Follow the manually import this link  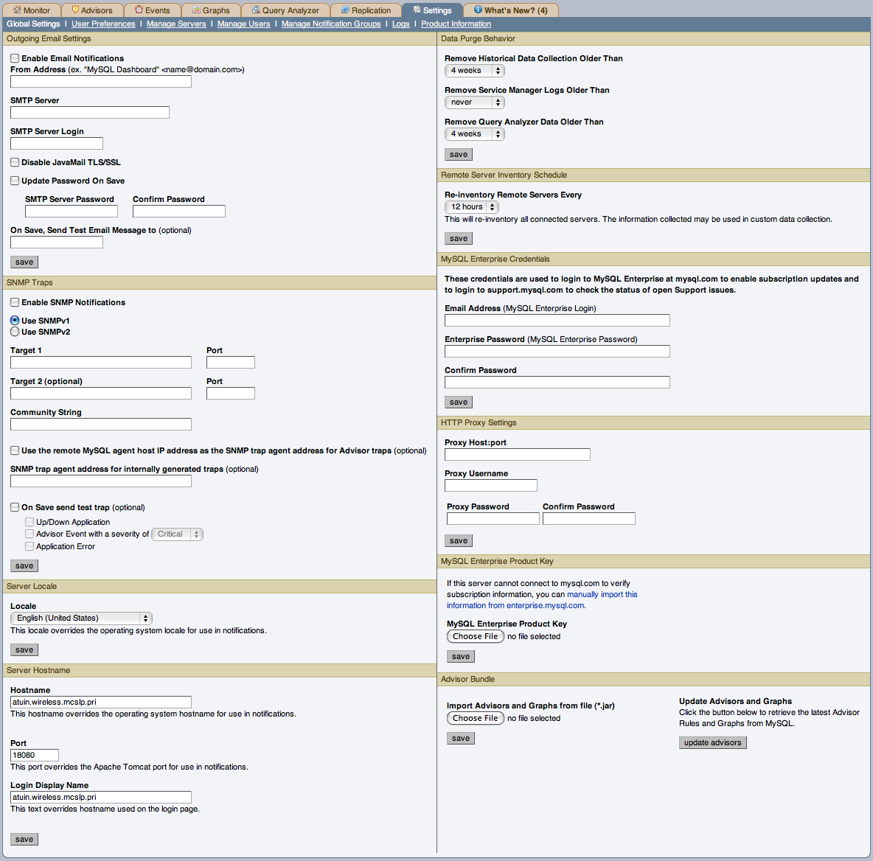click(x=601, y=594)
